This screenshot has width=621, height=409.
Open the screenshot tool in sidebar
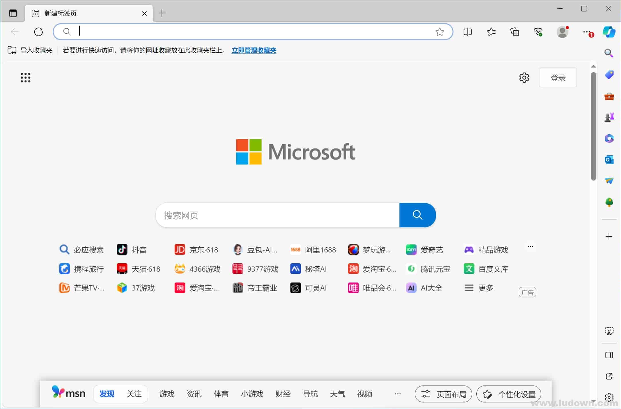pyautogui.click(x=609, y=331)
